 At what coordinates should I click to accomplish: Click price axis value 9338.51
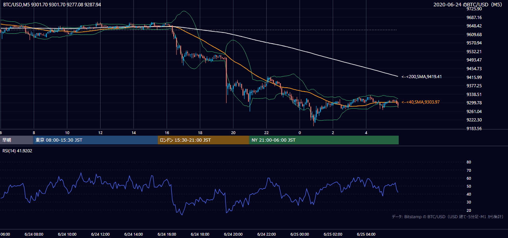pos(474,94)
